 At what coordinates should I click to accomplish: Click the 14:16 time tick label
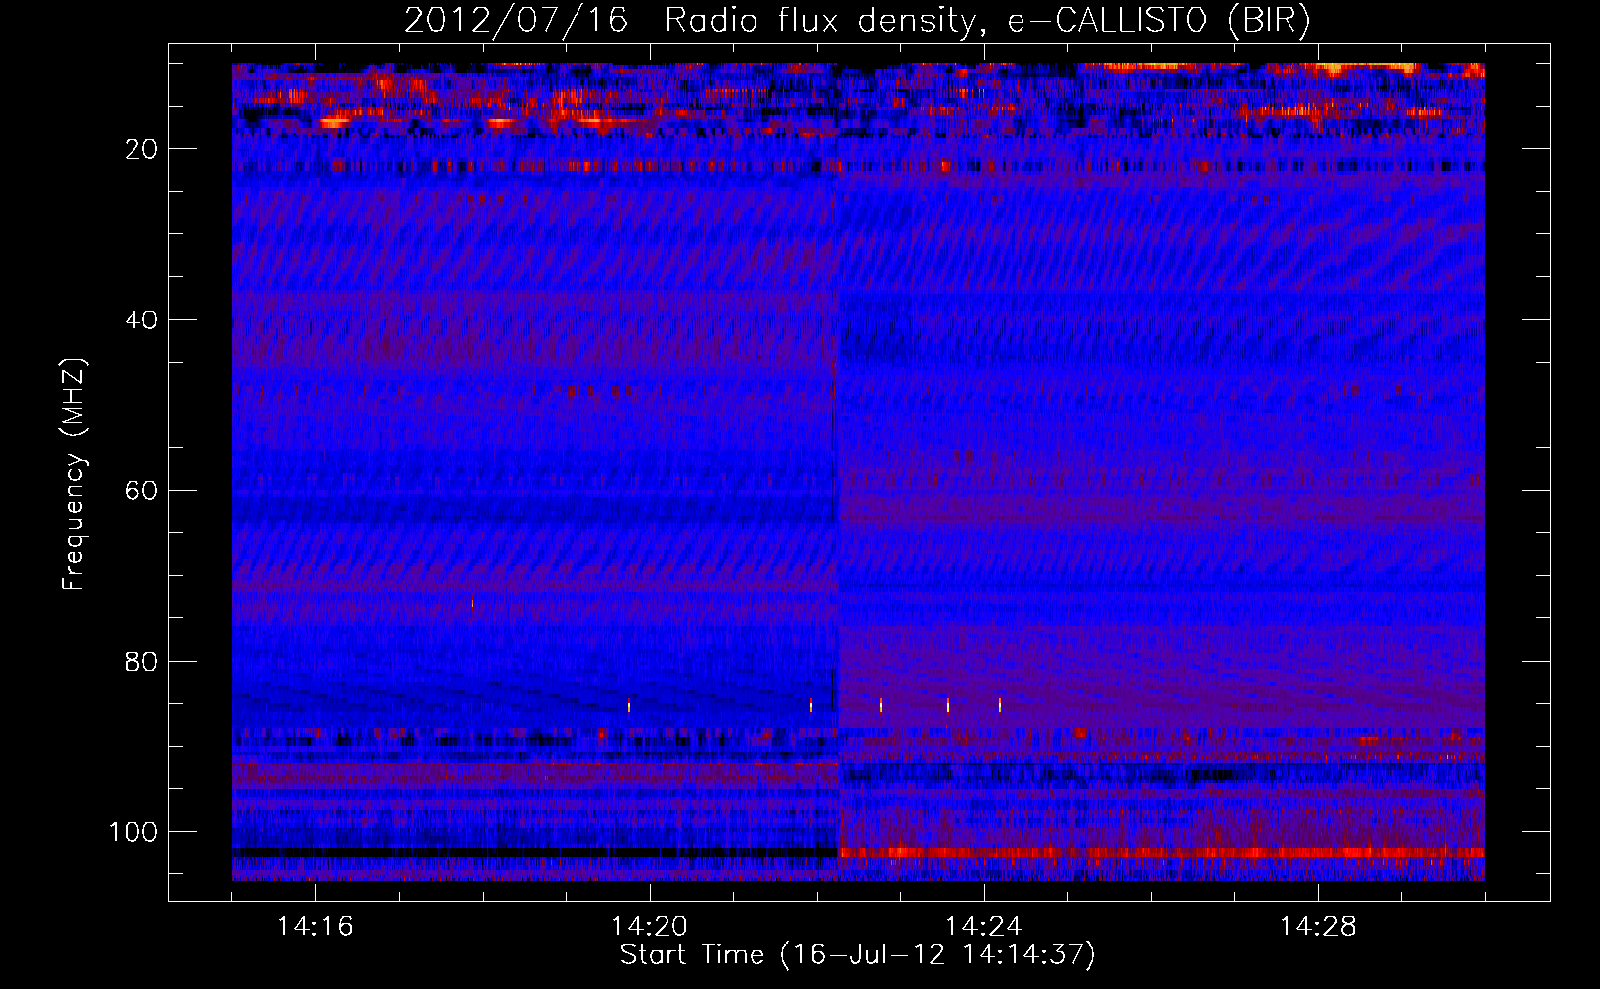point(315,927)
